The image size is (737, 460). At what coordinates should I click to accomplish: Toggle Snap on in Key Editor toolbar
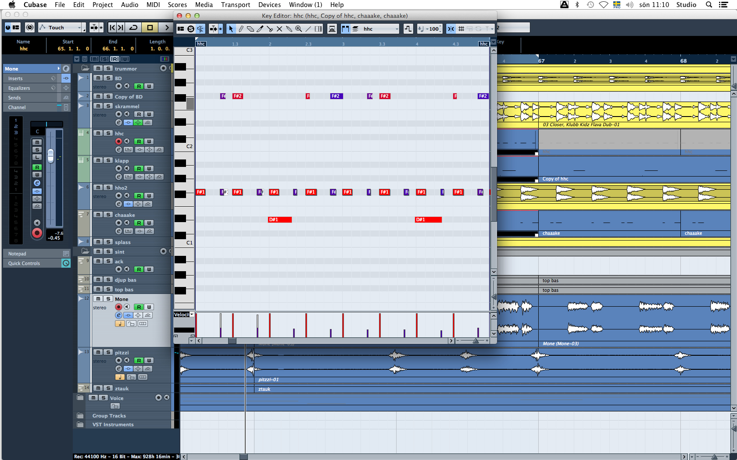(x=451, y=29)
